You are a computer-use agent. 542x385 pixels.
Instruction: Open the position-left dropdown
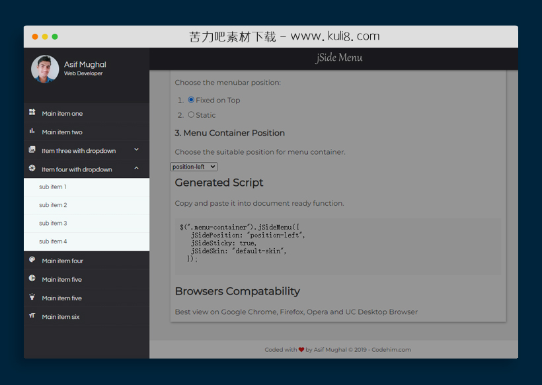(x=194, y=167)
